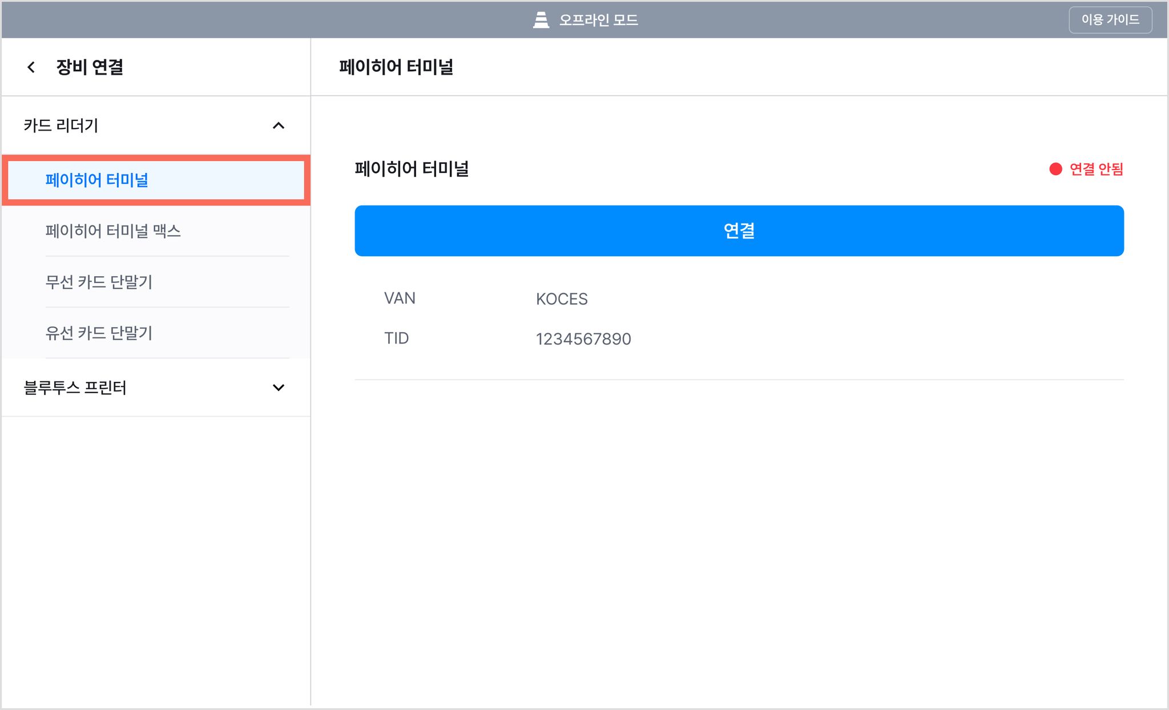Expand the 블루투스 프린터 section chevron
Viewport: 1169px width, 710px height.
(279, 388)
